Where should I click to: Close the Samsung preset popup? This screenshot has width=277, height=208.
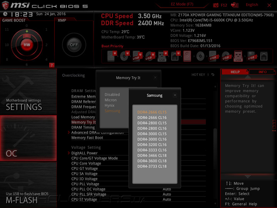(175, 95)
